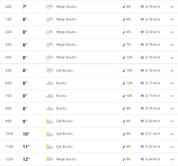Click the 8:00 Bulutlu condition text
Viewport: 178px width, 166px height.
(61, 109)
